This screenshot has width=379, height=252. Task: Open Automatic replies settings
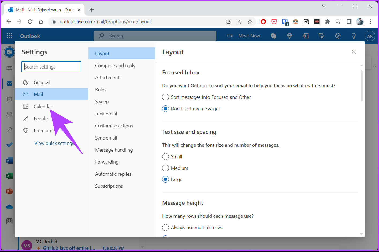[x=122, y=174]
